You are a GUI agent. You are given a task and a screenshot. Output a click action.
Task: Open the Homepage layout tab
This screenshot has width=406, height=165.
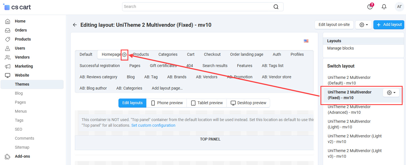pos(111,54)
